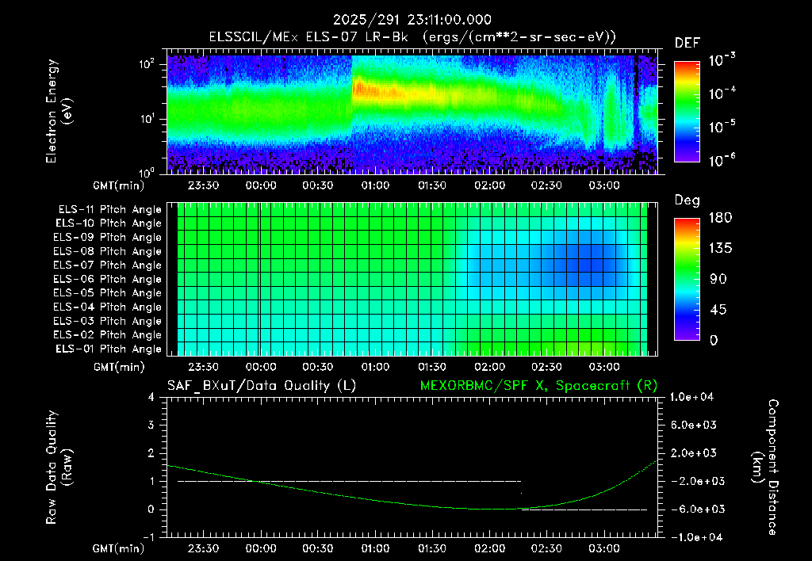The height and width of the screenshot is (561, 812).
Task: Click the Deg pitch angle color bar
Action: tap(687, 279)
